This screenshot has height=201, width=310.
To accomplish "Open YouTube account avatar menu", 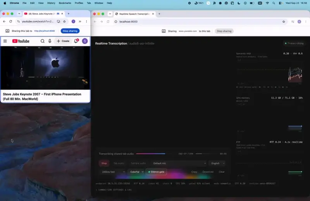I will click(x=85, y=41).
